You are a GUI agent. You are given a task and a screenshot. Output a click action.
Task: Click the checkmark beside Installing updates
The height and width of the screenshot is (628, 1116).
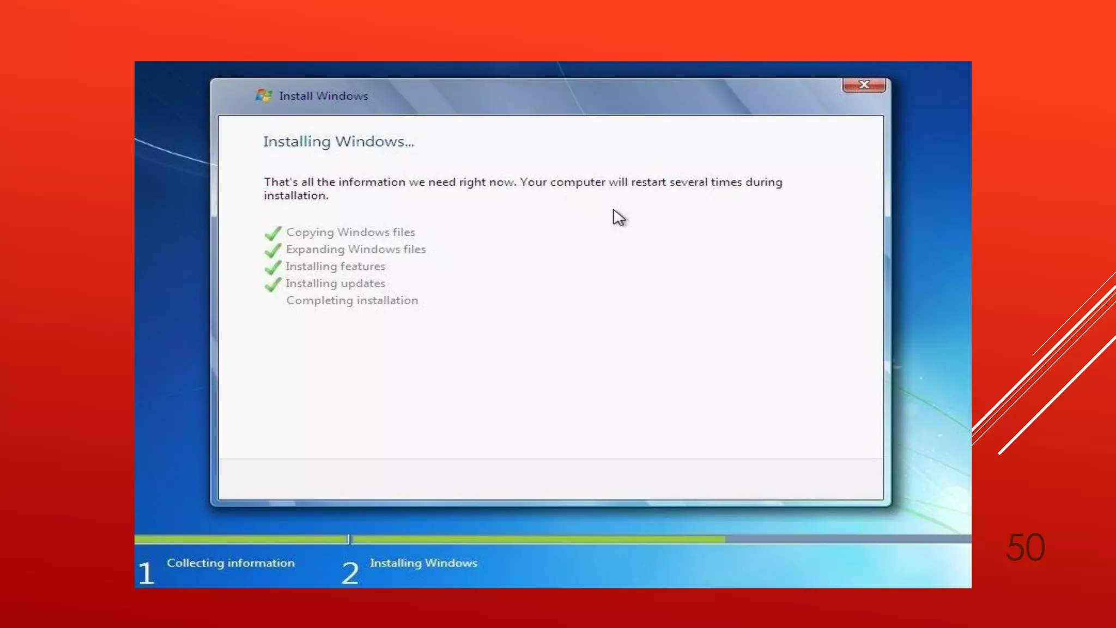coord(273,284)
